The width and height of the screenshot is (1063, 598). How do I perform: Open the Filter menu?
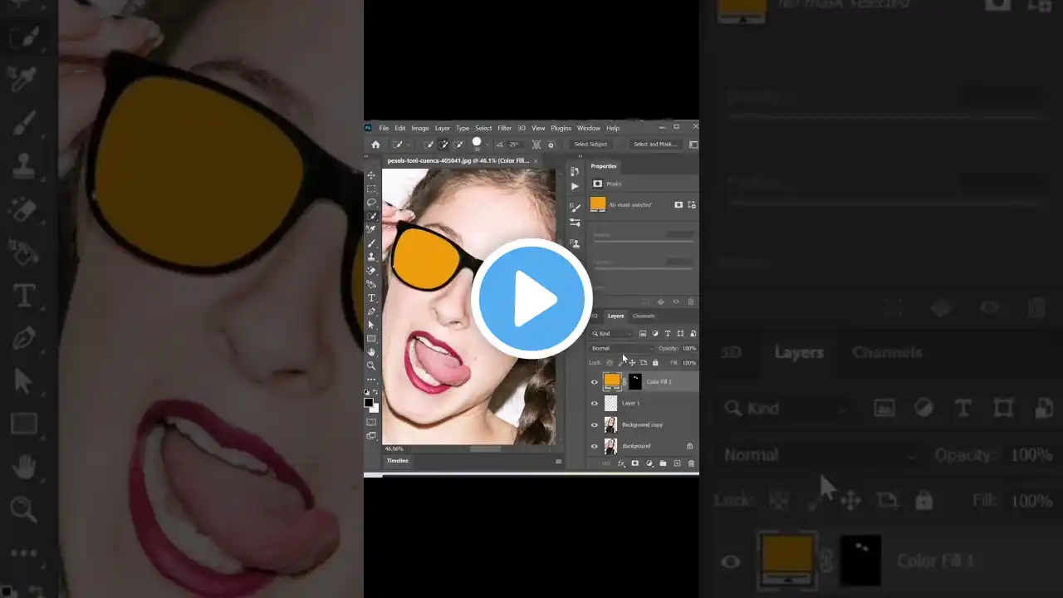pyautogui.click(x=504, y=129)
